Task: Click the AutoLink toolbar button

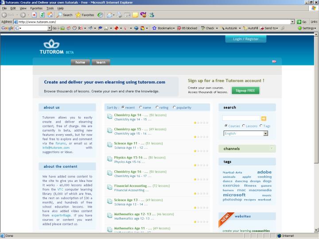Action: (x=230, y=28)
